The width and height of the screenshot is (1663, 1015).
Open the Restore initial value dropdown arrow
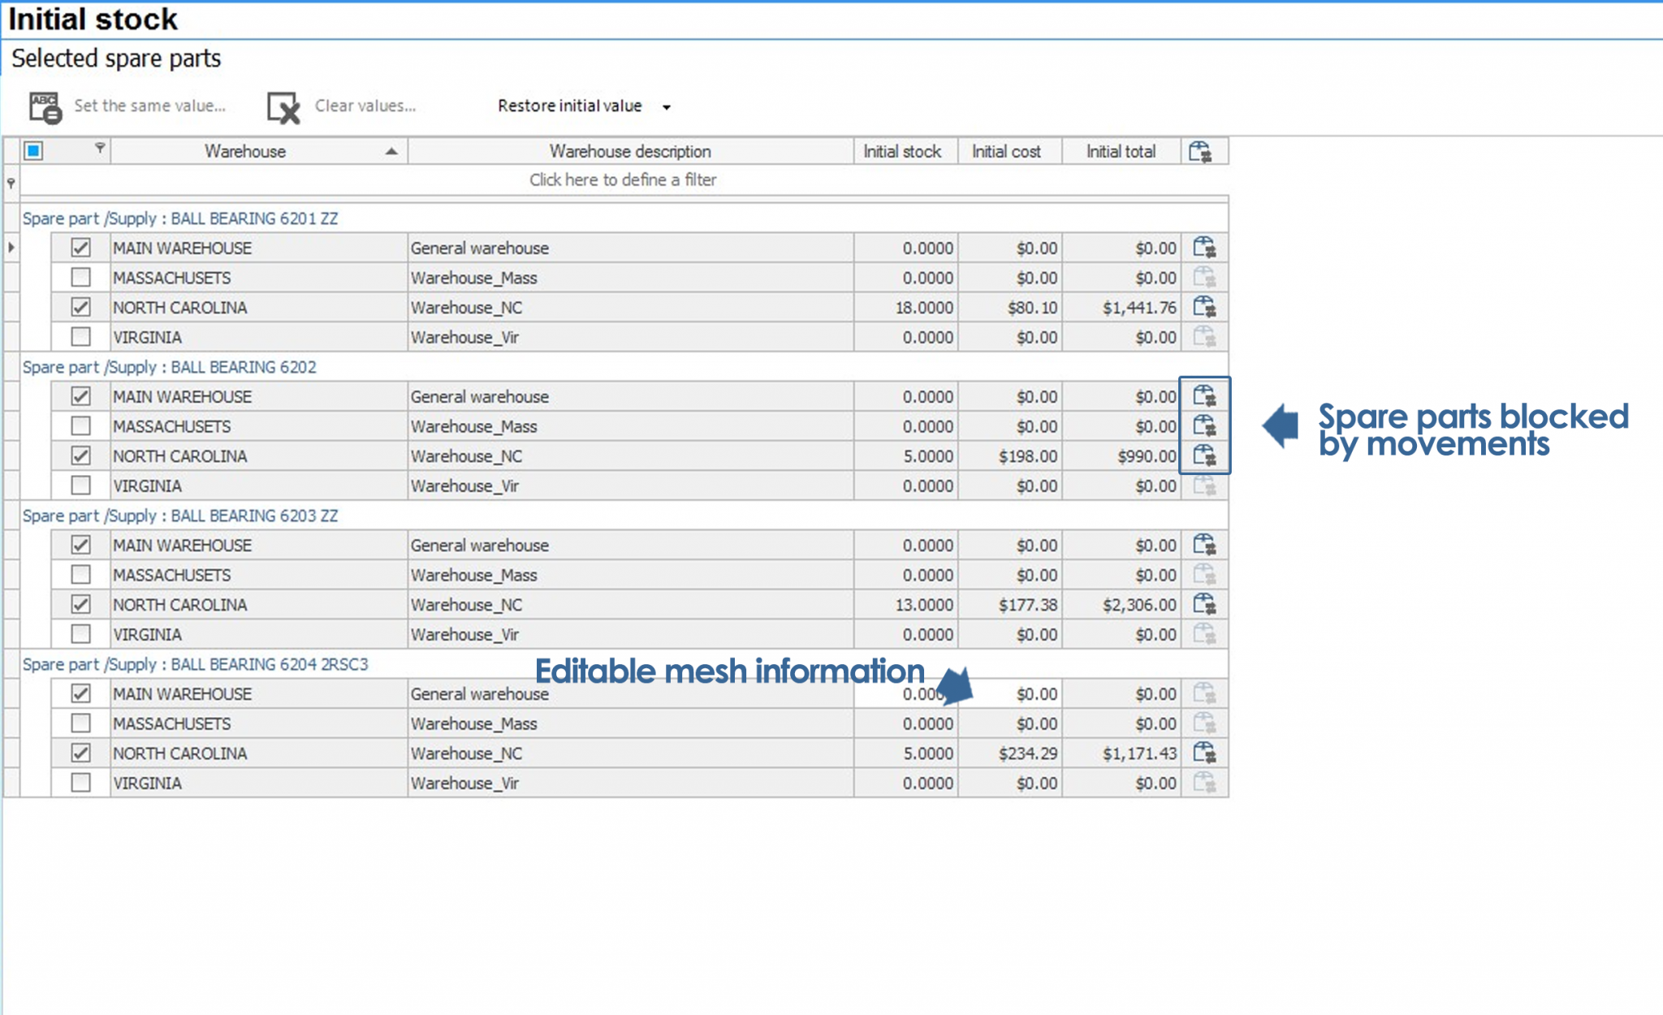click(x=666, y=107)
